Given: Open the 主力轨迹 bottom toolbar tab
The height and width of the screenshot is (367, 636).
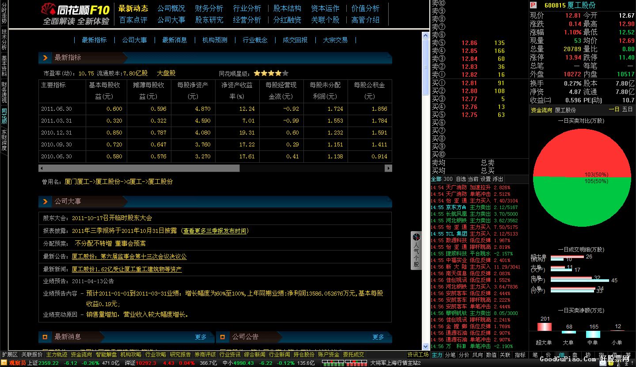Looking at the screenshot, I should [57, 355].
